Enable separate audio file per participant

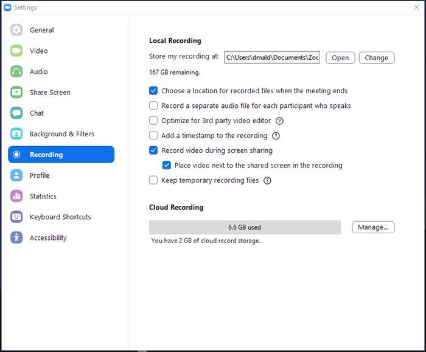click(153, 105)
